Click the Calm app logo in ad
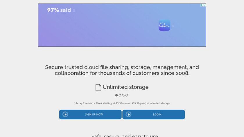 click(x=164, y=25)
